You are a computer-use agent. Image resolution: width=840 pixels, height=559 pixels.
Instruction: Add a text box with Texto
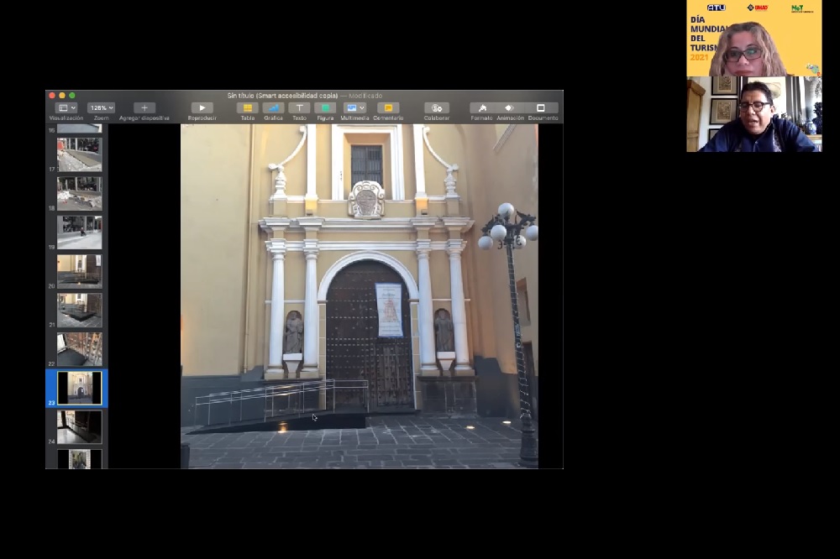click(x=299, y=108)
